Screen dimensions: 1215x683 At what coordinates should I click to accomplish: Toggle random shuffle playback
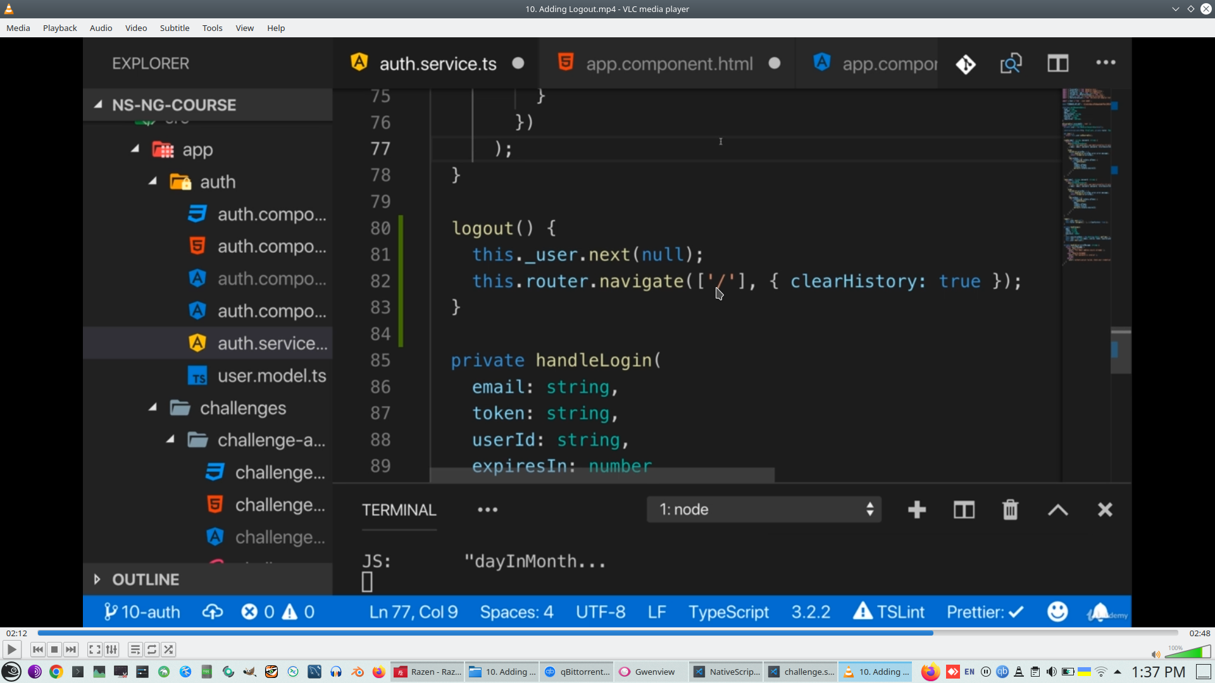pos(168,649)
